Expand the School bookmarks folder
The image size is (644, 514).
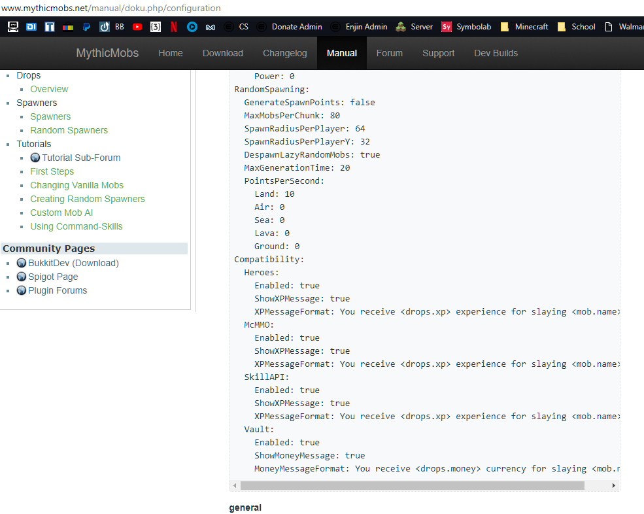[x=576, y=27]
